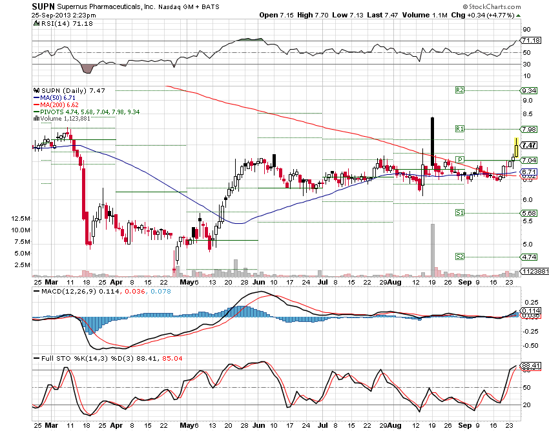Click the Volume 1.1M header value
The height and width of the screenshot is (431, 549).
(425, 15)
